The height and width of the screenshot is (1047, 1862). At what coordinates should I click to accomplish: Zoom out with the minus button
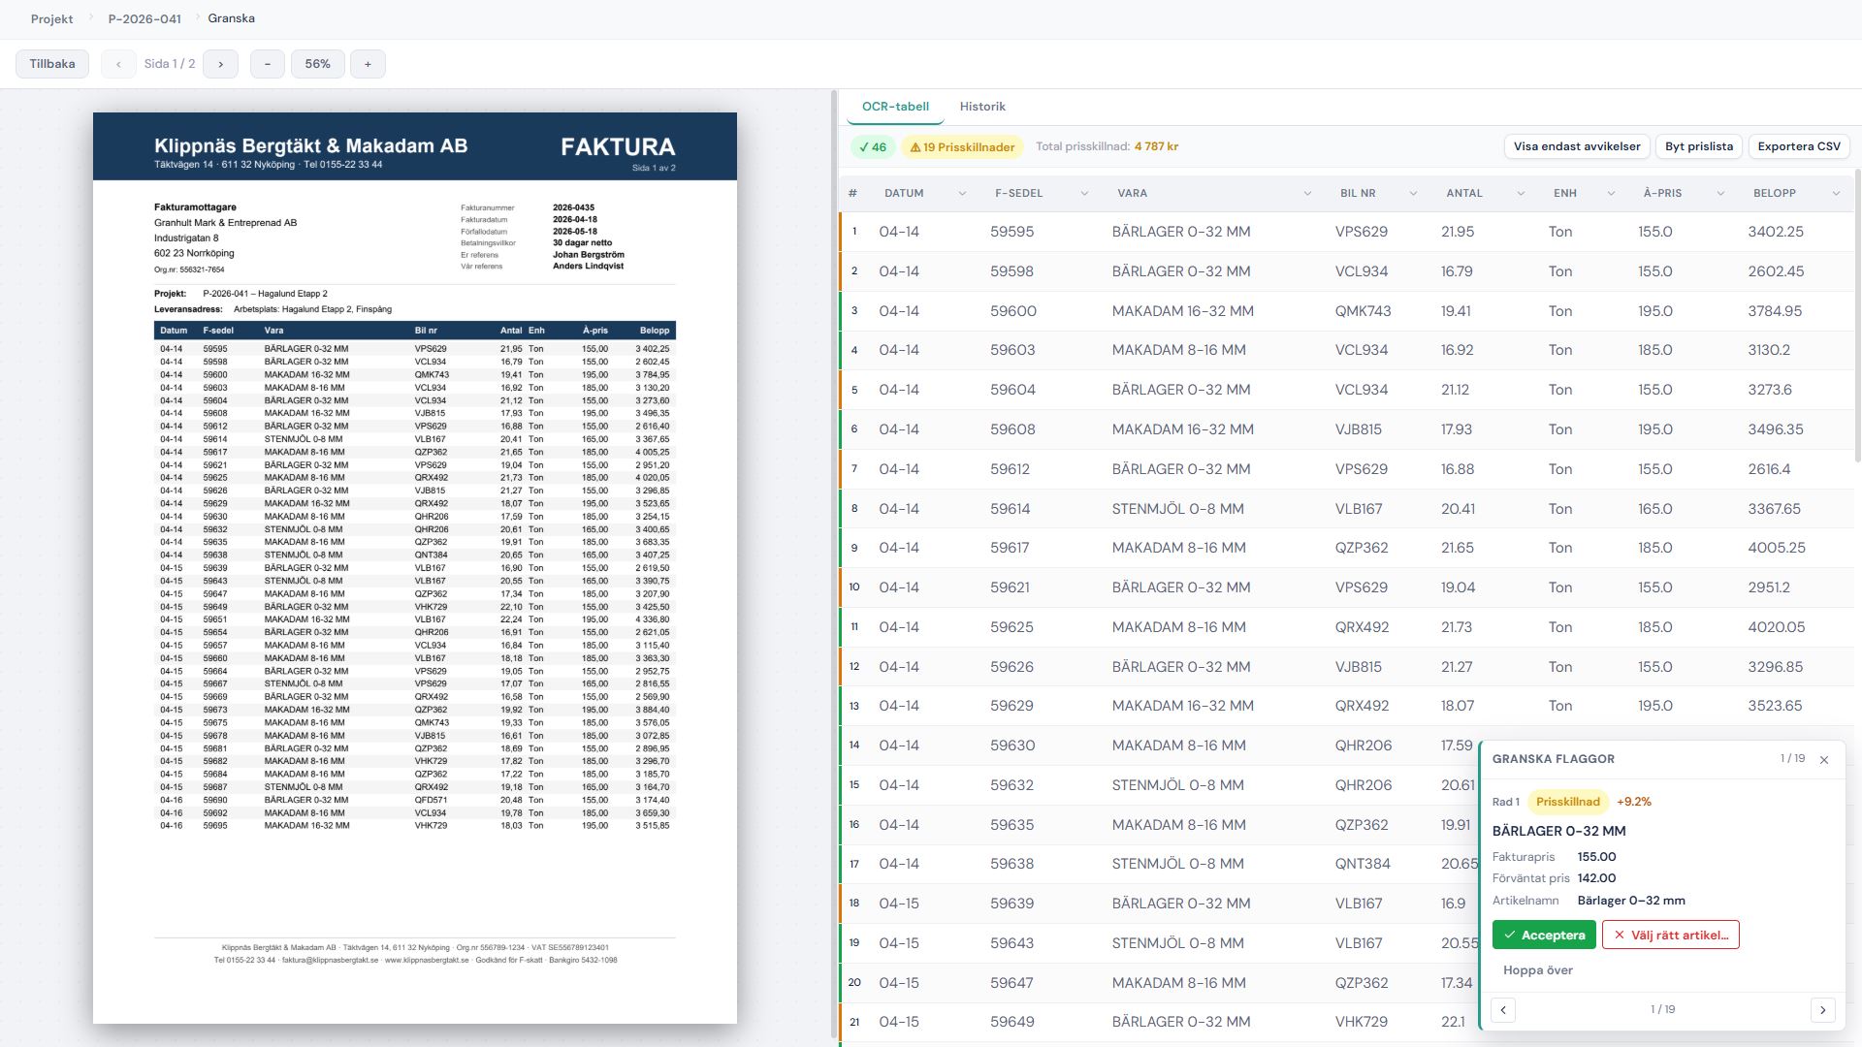click(267, 64)
